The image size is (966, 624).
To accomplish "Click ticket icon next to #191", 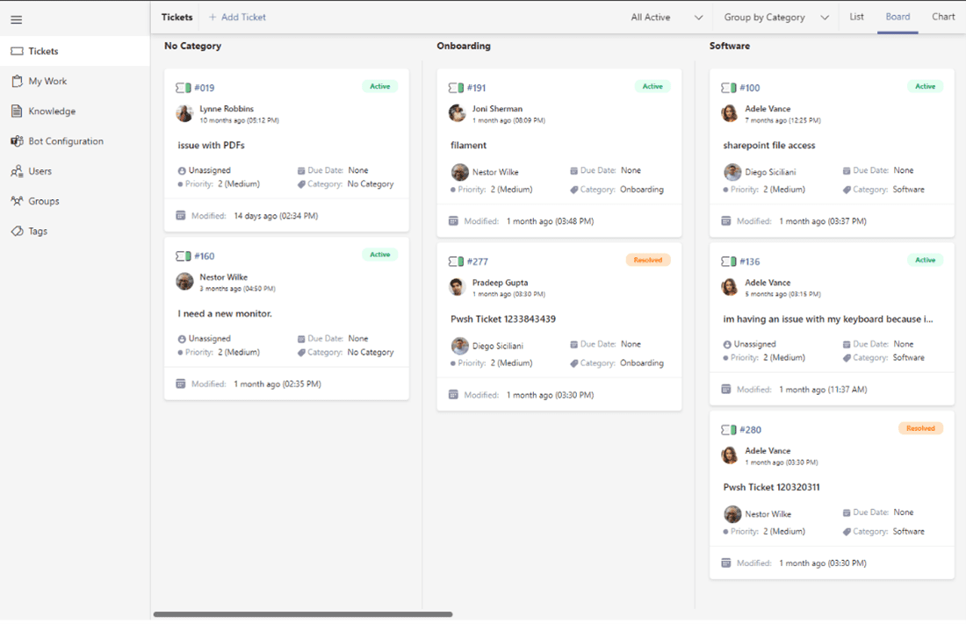I will pos(456,88).
